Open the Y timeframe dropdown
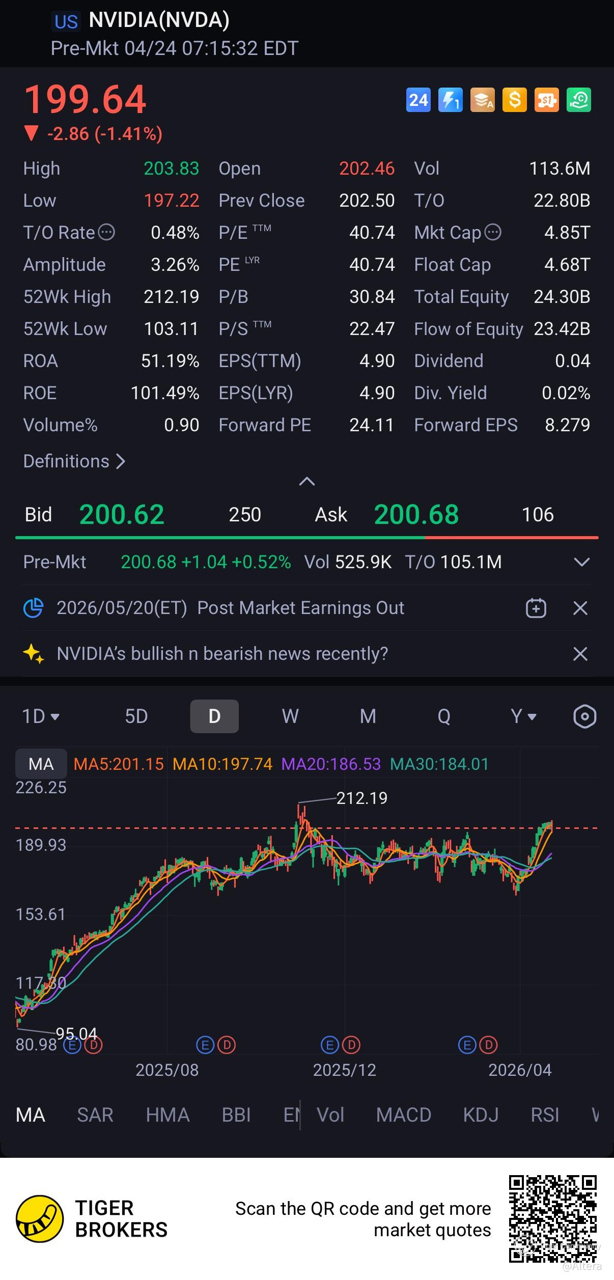This screenshot has width=614, height=1280. (523, 716)
